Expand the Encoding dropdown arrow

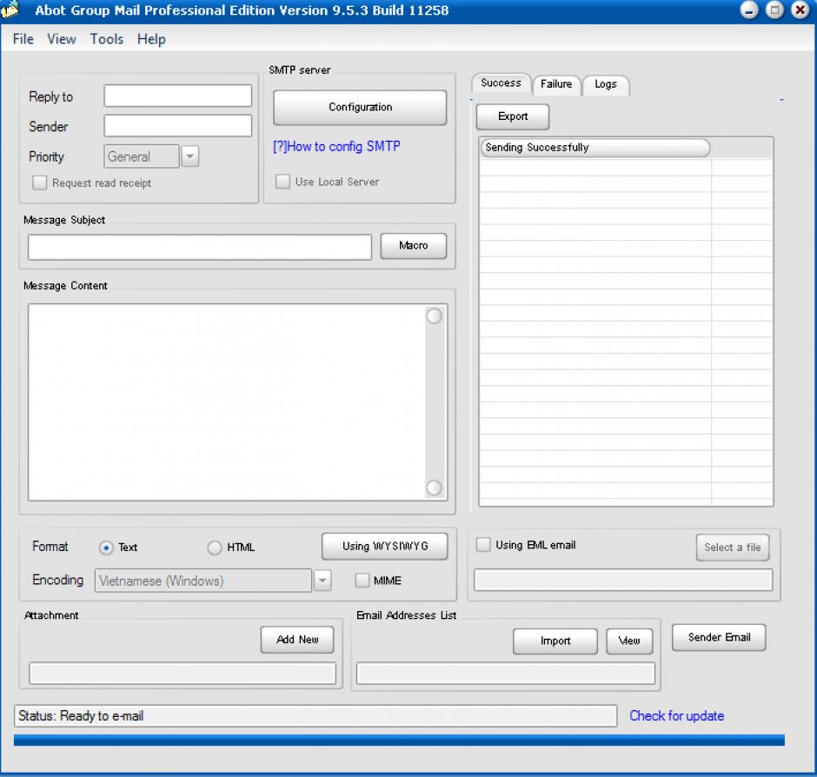click(322, 581)
